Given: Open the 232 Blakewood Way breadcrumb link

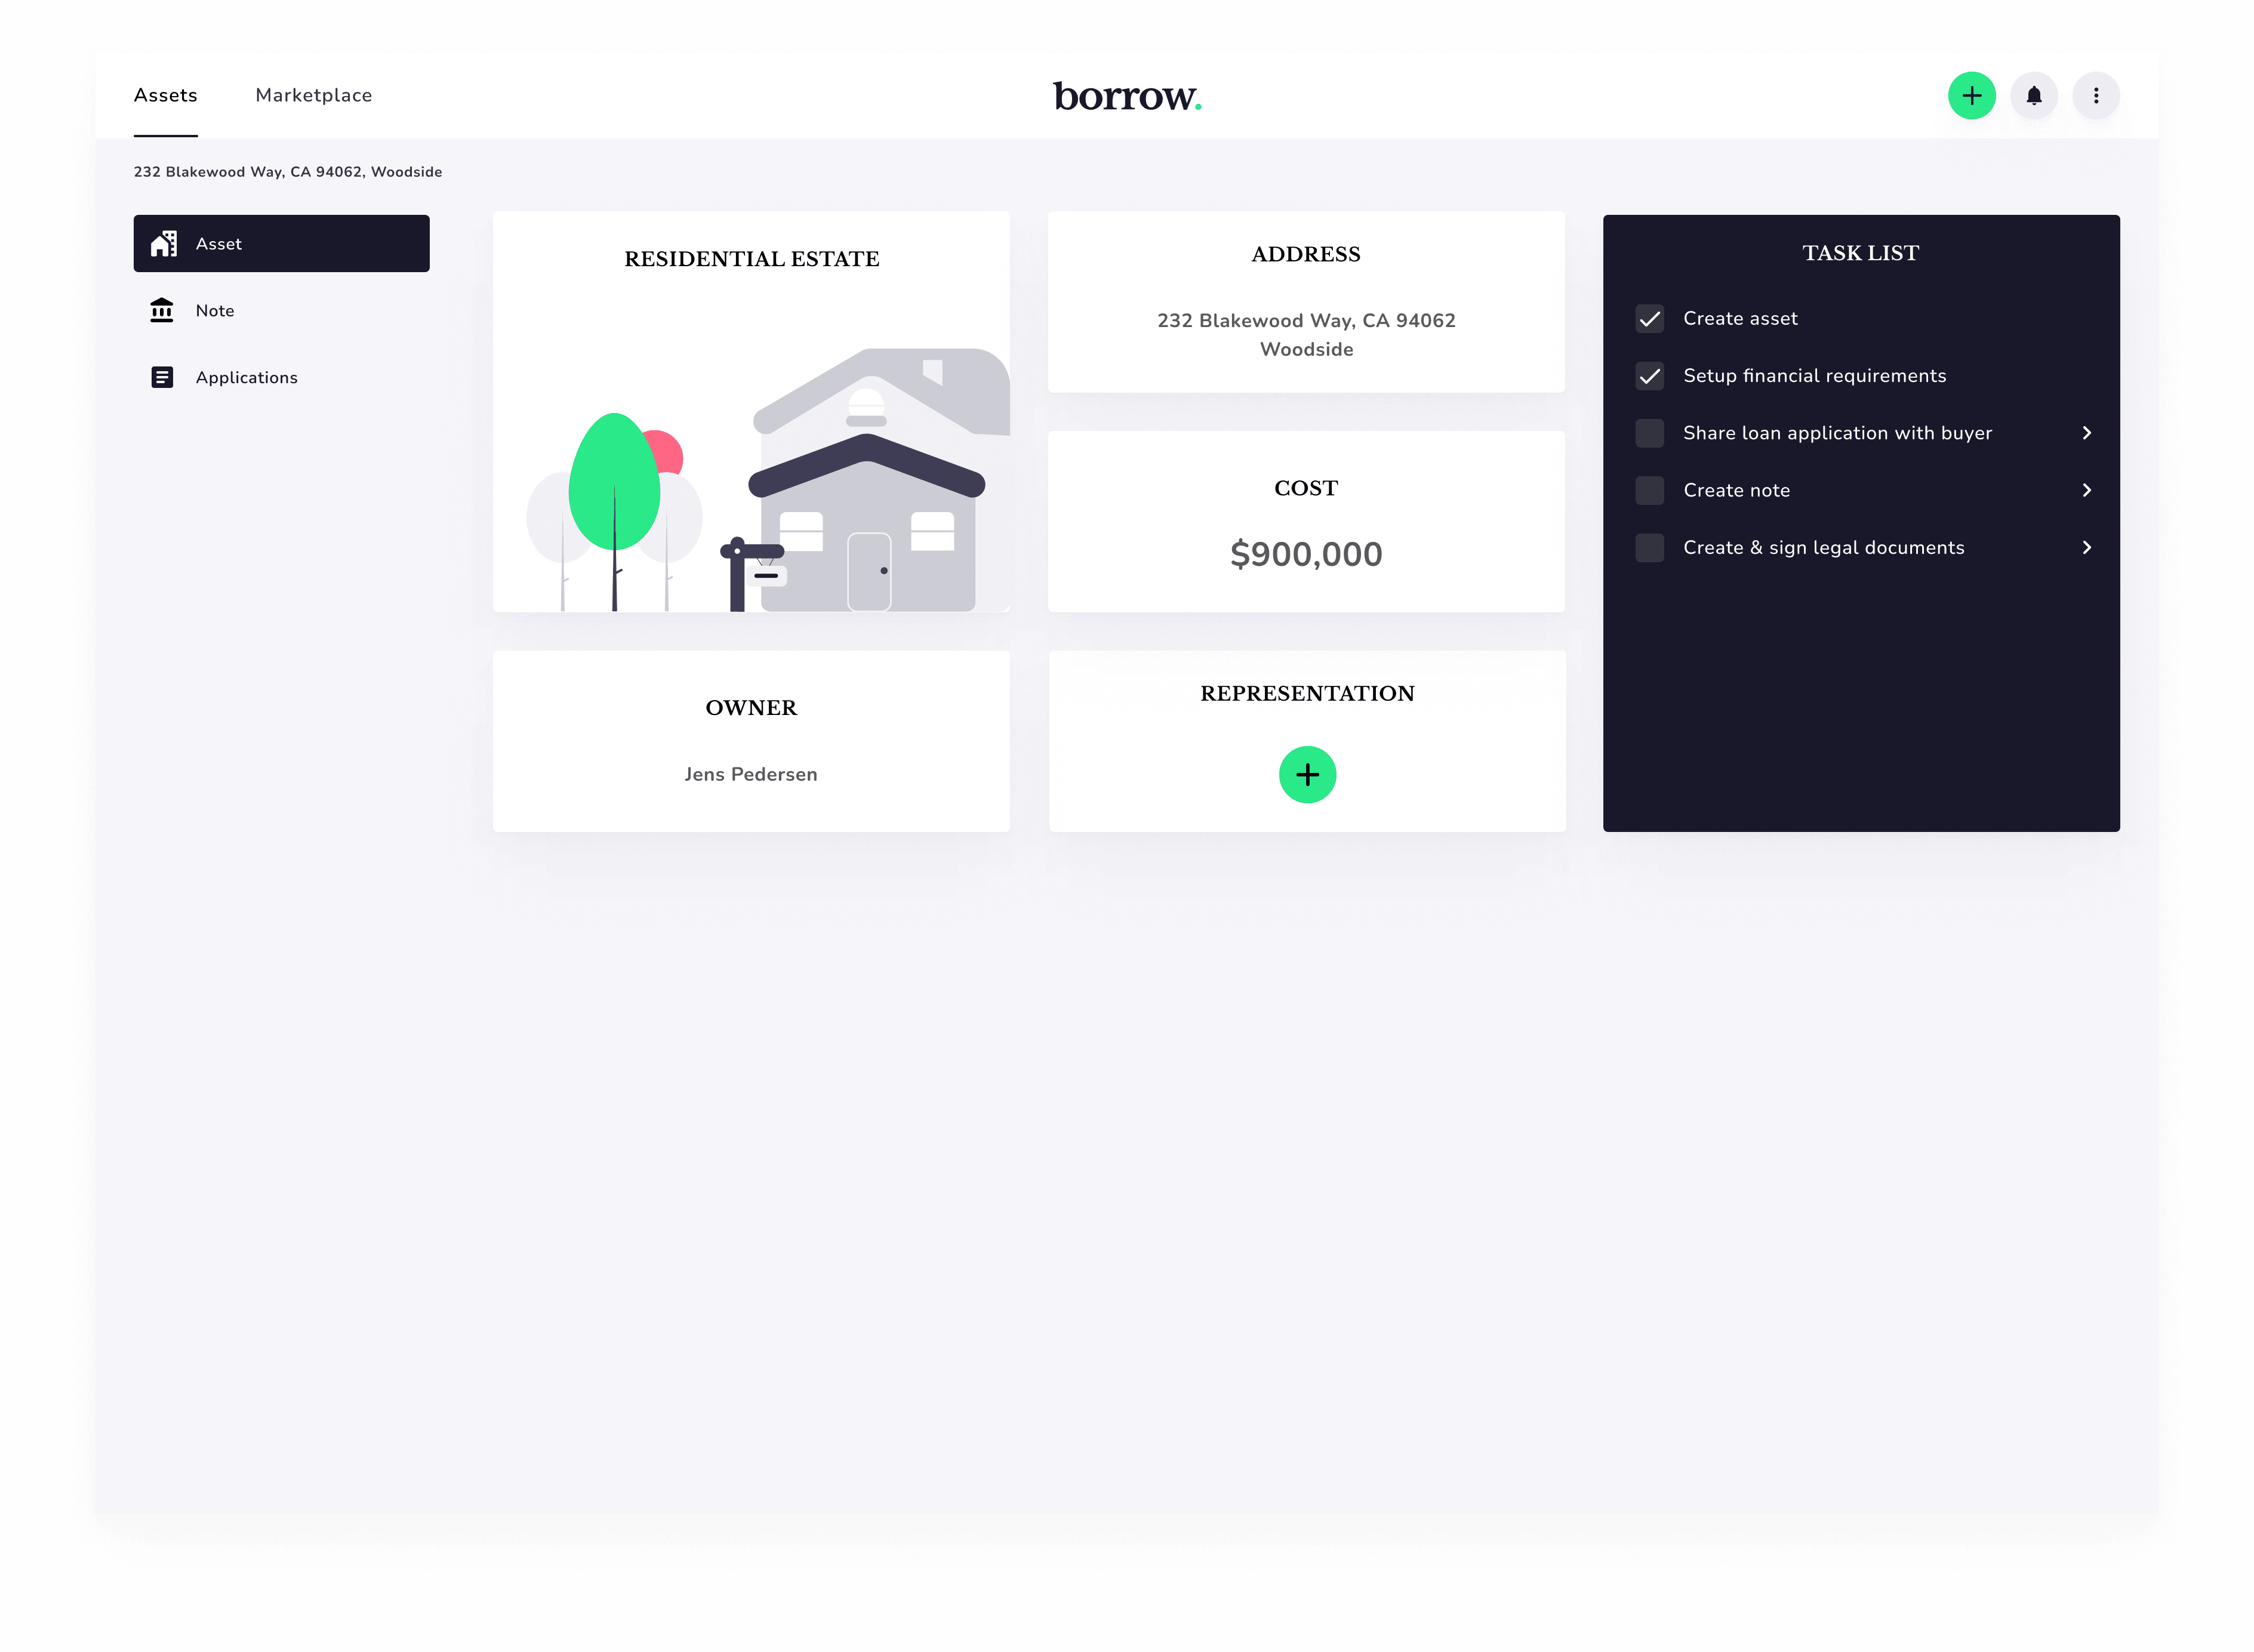Looking at the screenshot, I should click(288, 172).
